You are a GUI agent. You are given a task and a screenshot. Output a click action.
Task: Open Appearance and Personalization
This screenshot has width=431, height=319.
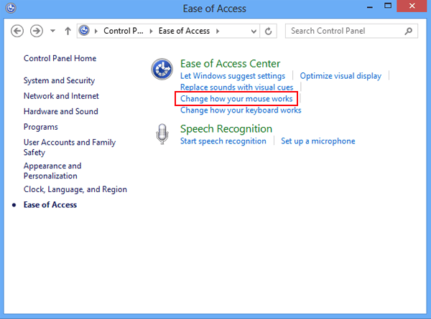[52, 171]
